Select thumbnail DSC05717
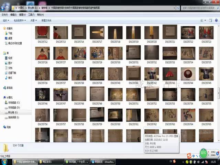This screenshot has width=220, height=165. coord(97,33)
